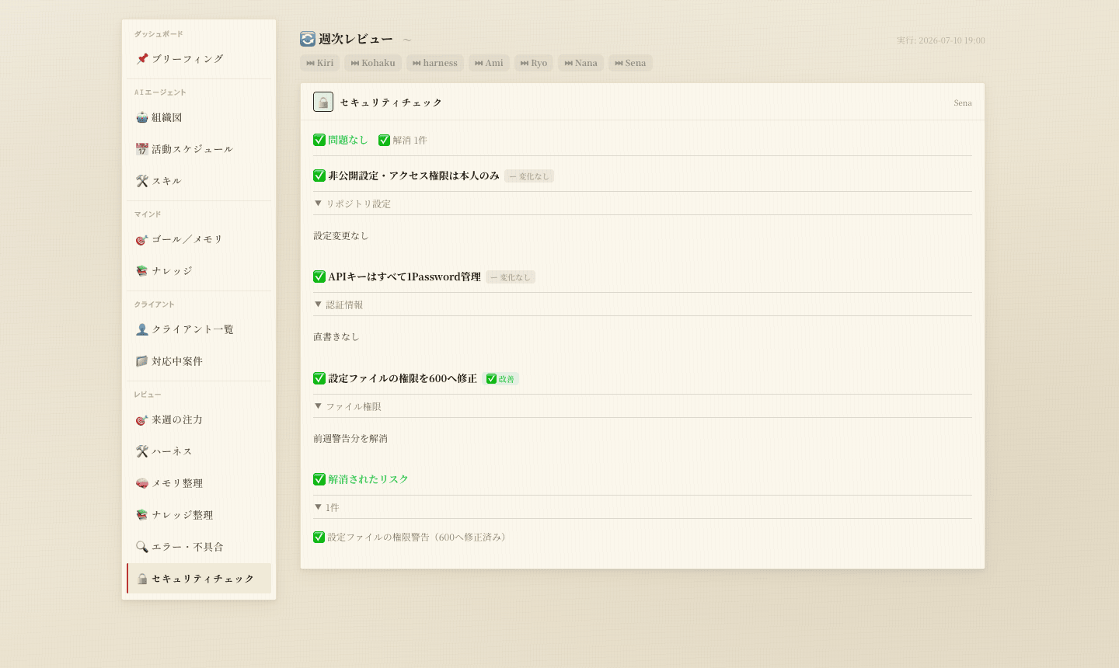Viewport: 1119px width, 668px height.
Task: Collapse the リポジトリ設定 section
Action: [x=352, y=204]
